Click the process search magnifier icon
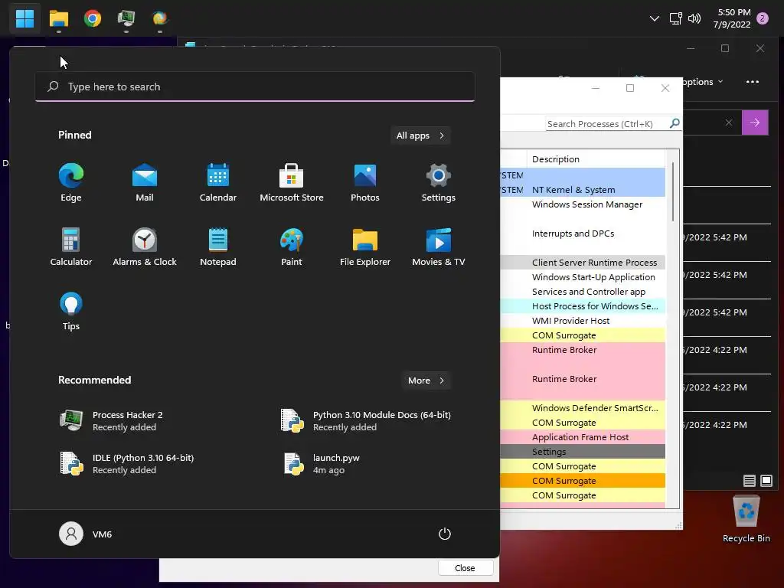The image size is (784, 588). [675, 123]
